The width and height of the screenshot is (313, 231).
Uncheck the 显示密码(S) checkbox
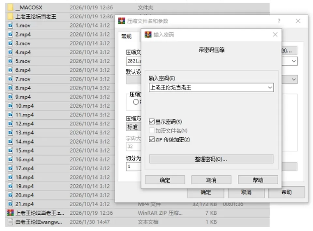(152, 122)
